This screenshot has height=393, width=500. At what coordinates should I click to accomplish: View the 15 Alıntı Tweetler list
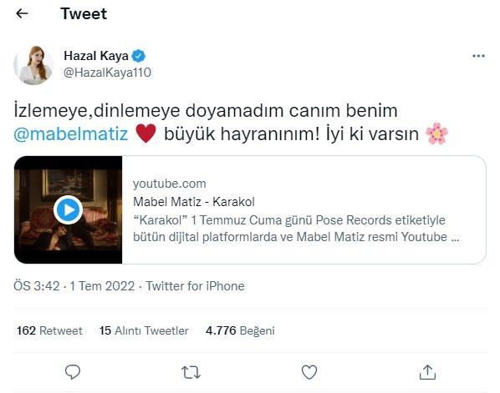tap(144, 330)
